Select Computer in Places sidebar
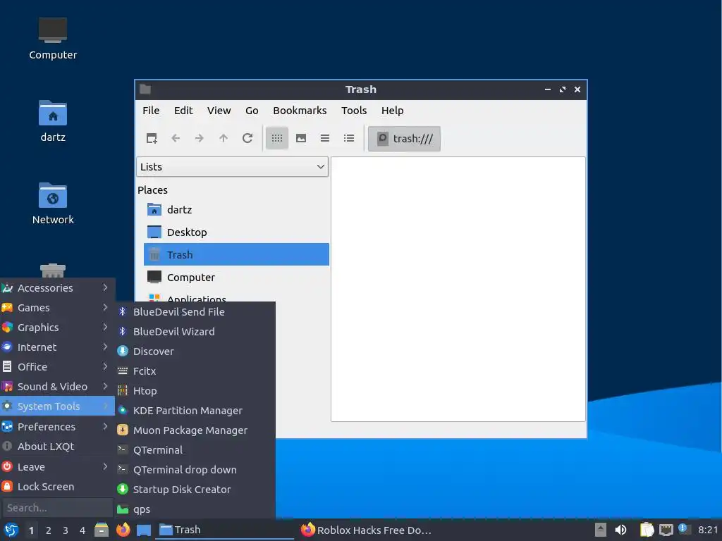Screen dimensions: 722x541 236,277
